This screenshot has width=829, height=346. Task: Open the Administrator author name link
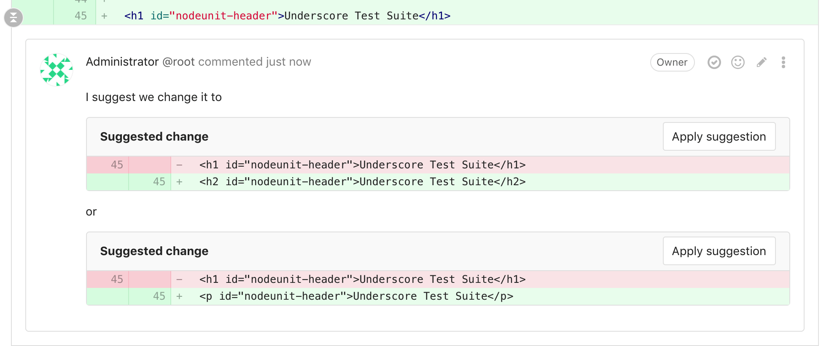click(122, 62)
